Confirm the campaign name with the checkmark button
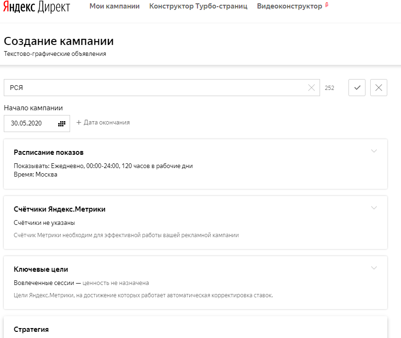Image resolution: width=401 pixels, height=338 pixels. click(x=357, y=88)
